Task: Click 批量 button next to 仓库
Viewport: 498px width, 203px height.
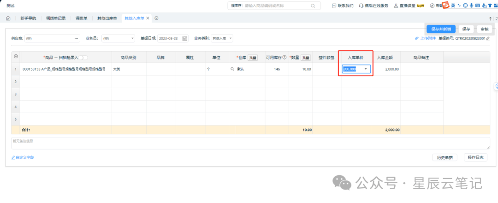Action: click(253, 58)
